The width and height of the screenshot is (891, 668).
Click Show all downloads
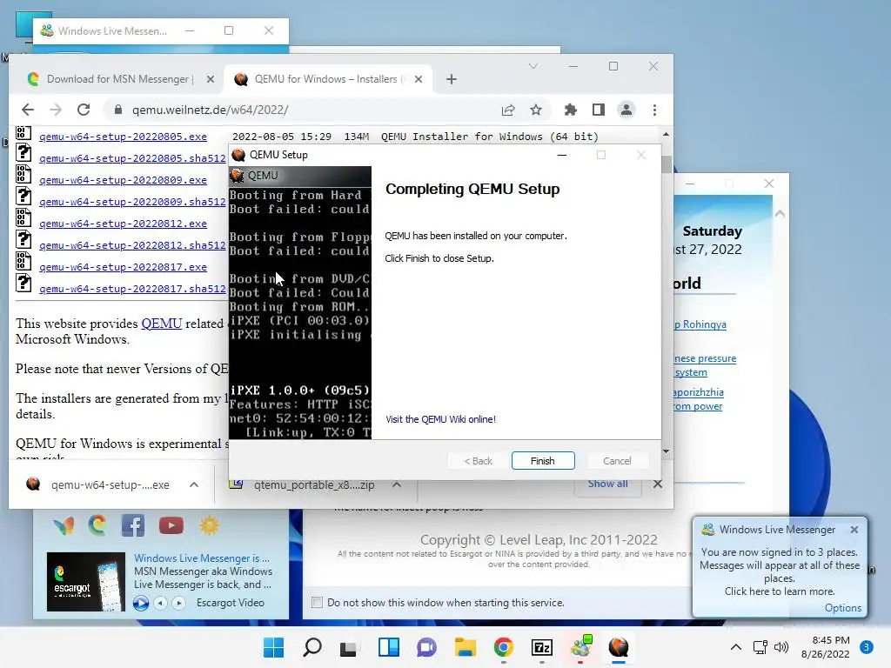point(607,484)
